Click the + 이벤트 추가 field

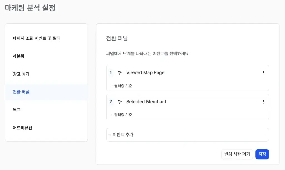pyautogui.click(x=187, y=135)
